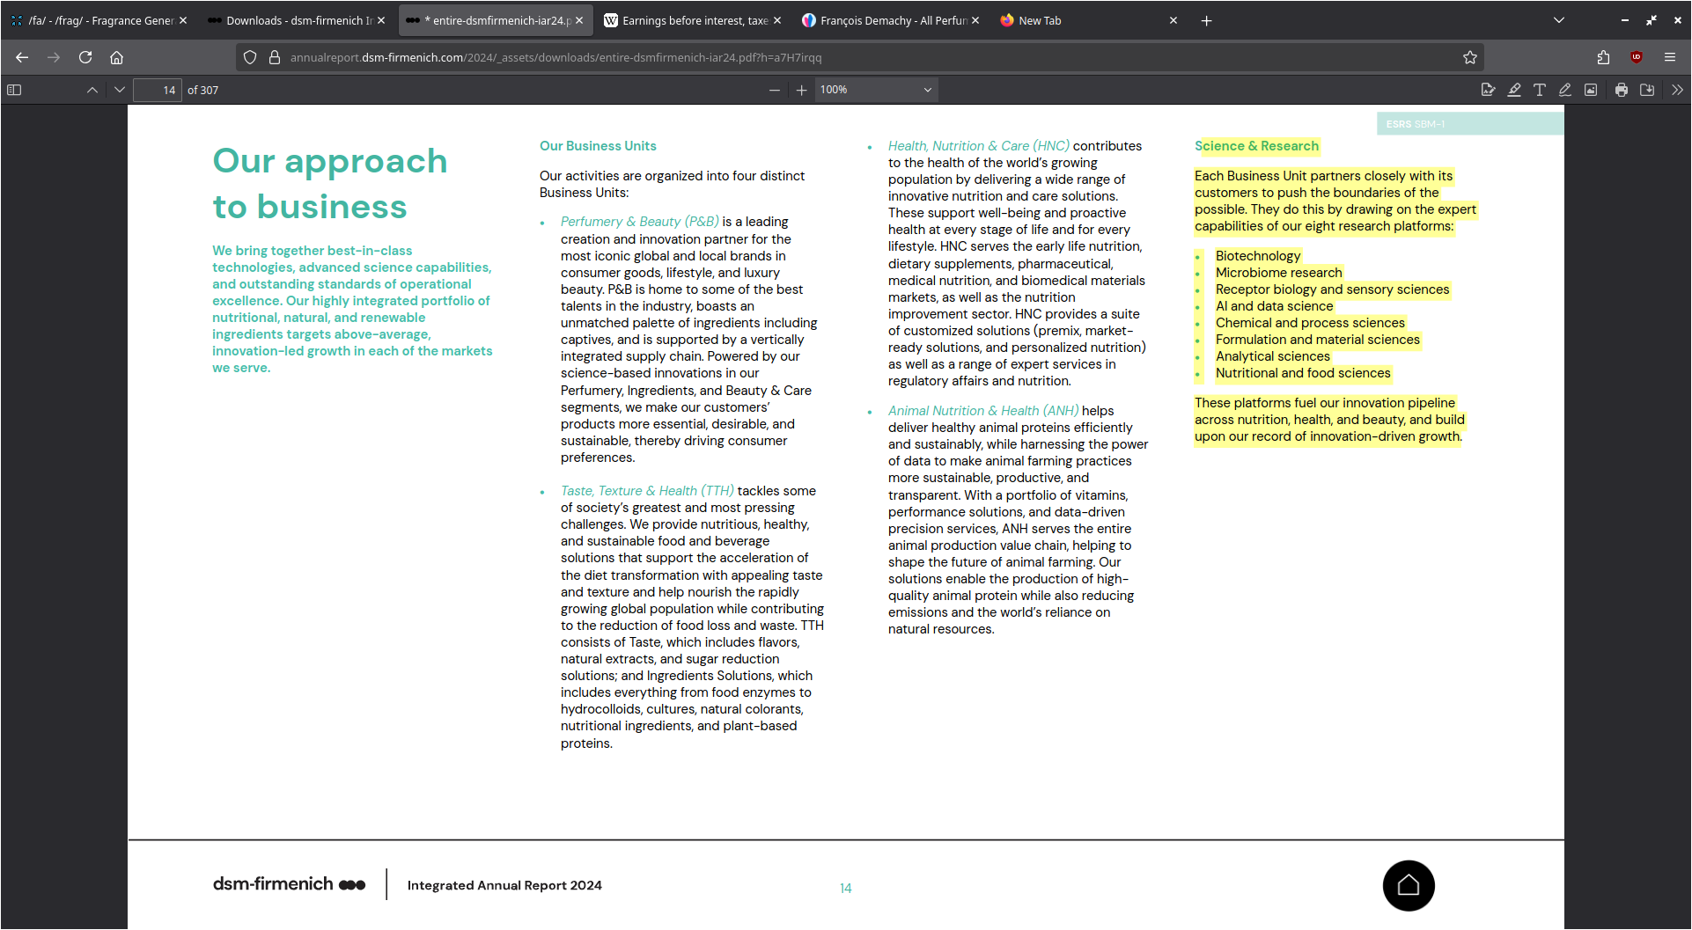Save the PDF with download icon

(1647, 90)
